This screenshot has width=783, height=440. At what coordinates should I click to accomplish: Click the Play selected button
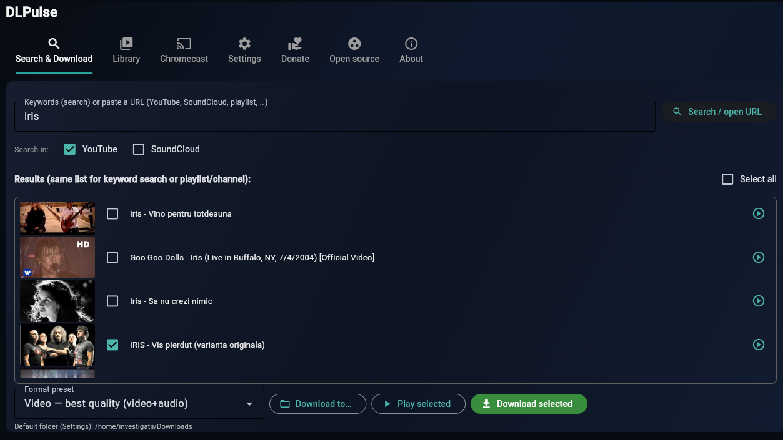coord(418,404)
